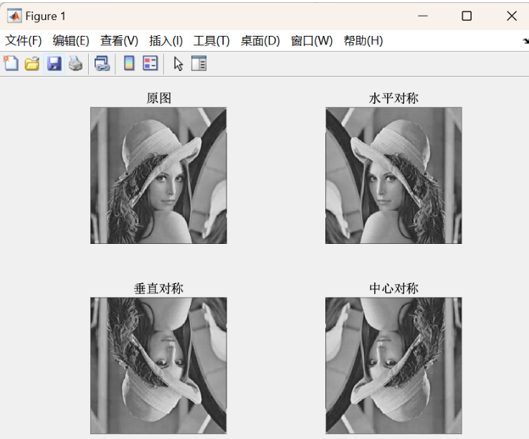Click the New Figure toolbar icon
The height and width of the screenshot is (439, 529).
[x=11, y=63]
